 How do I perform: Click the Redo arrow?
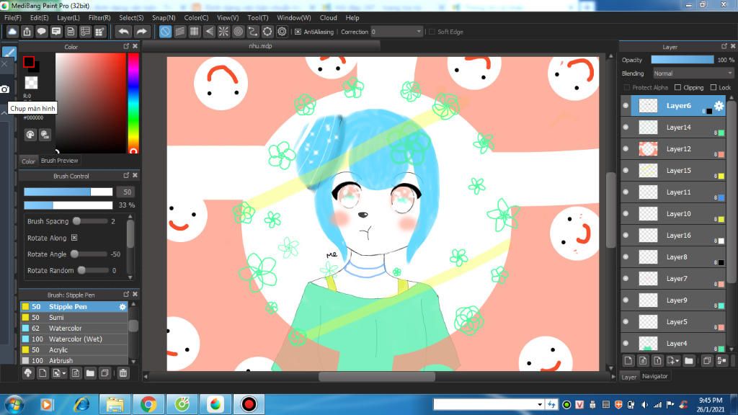click(x=141, y=32)
